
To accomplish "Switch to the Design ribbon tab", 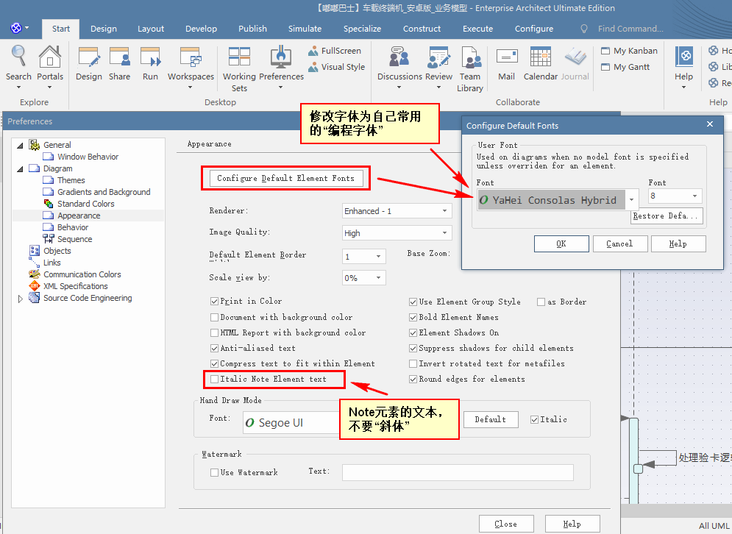I will pyautogui.click(x=104, y=29).
